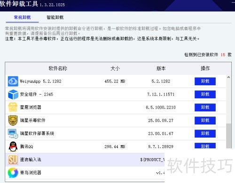Screen dimensions: 235x183
Task: Select the 瑞星杀毒软件 name text
Action: [x=32, y=120]
